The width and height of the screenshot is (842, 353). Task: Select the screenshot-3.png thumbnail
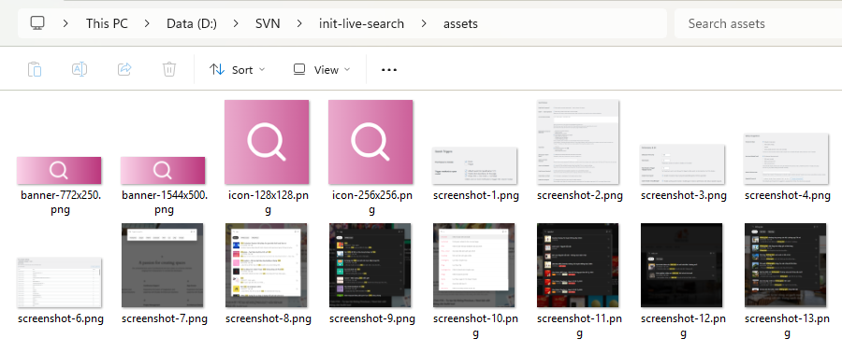click(x=683, y=164)
